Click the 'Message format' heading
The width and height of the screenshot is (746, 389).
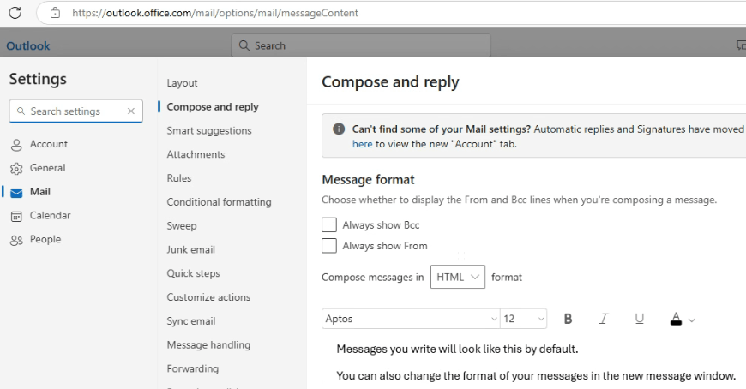point(368,179)
